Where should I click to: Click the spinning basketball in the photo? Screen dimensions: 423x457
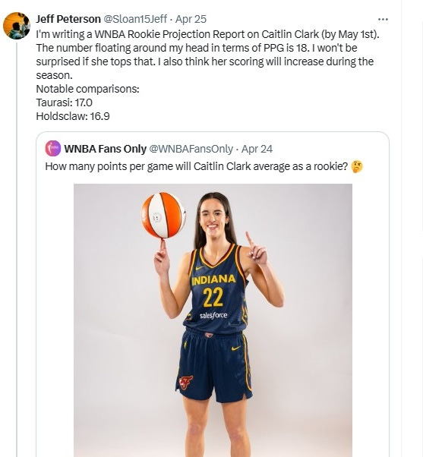coord(163,215)
